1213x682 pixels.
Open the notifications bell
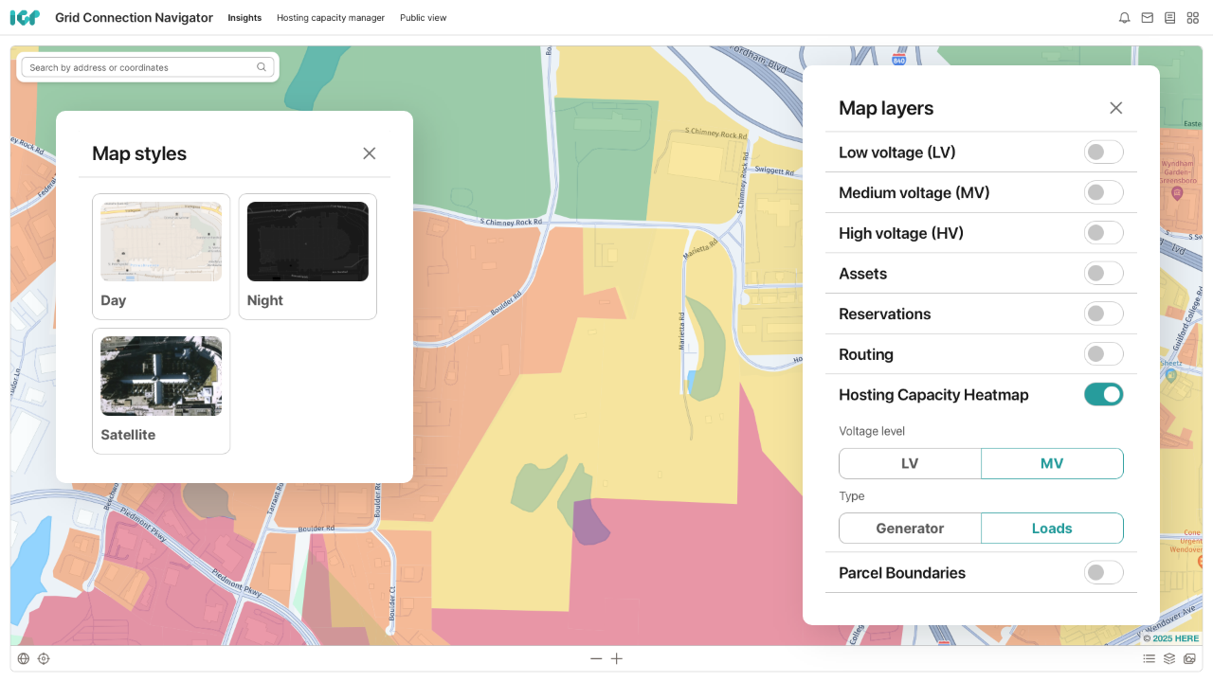click(1125, 18)
